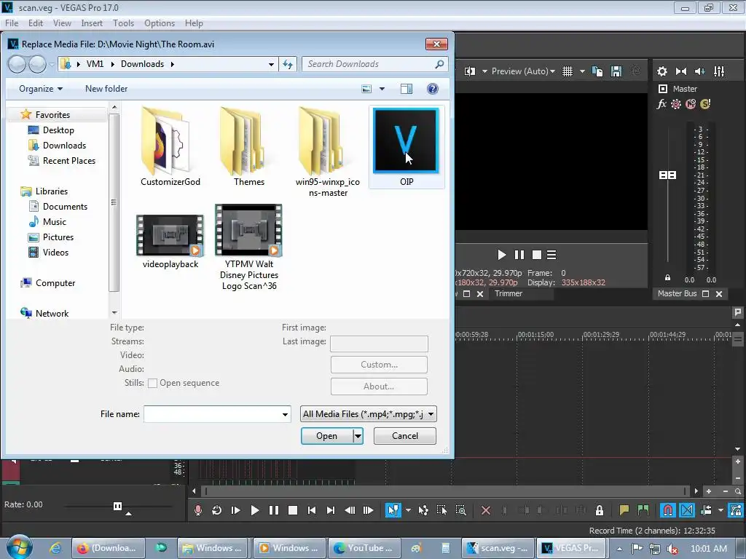
Task: Select the Envelope Edit tool
Action: (423, 510)
